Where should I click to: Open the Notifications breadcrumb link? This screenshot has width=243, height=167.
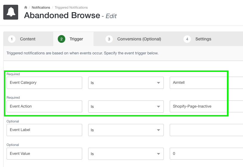[41, 7]
